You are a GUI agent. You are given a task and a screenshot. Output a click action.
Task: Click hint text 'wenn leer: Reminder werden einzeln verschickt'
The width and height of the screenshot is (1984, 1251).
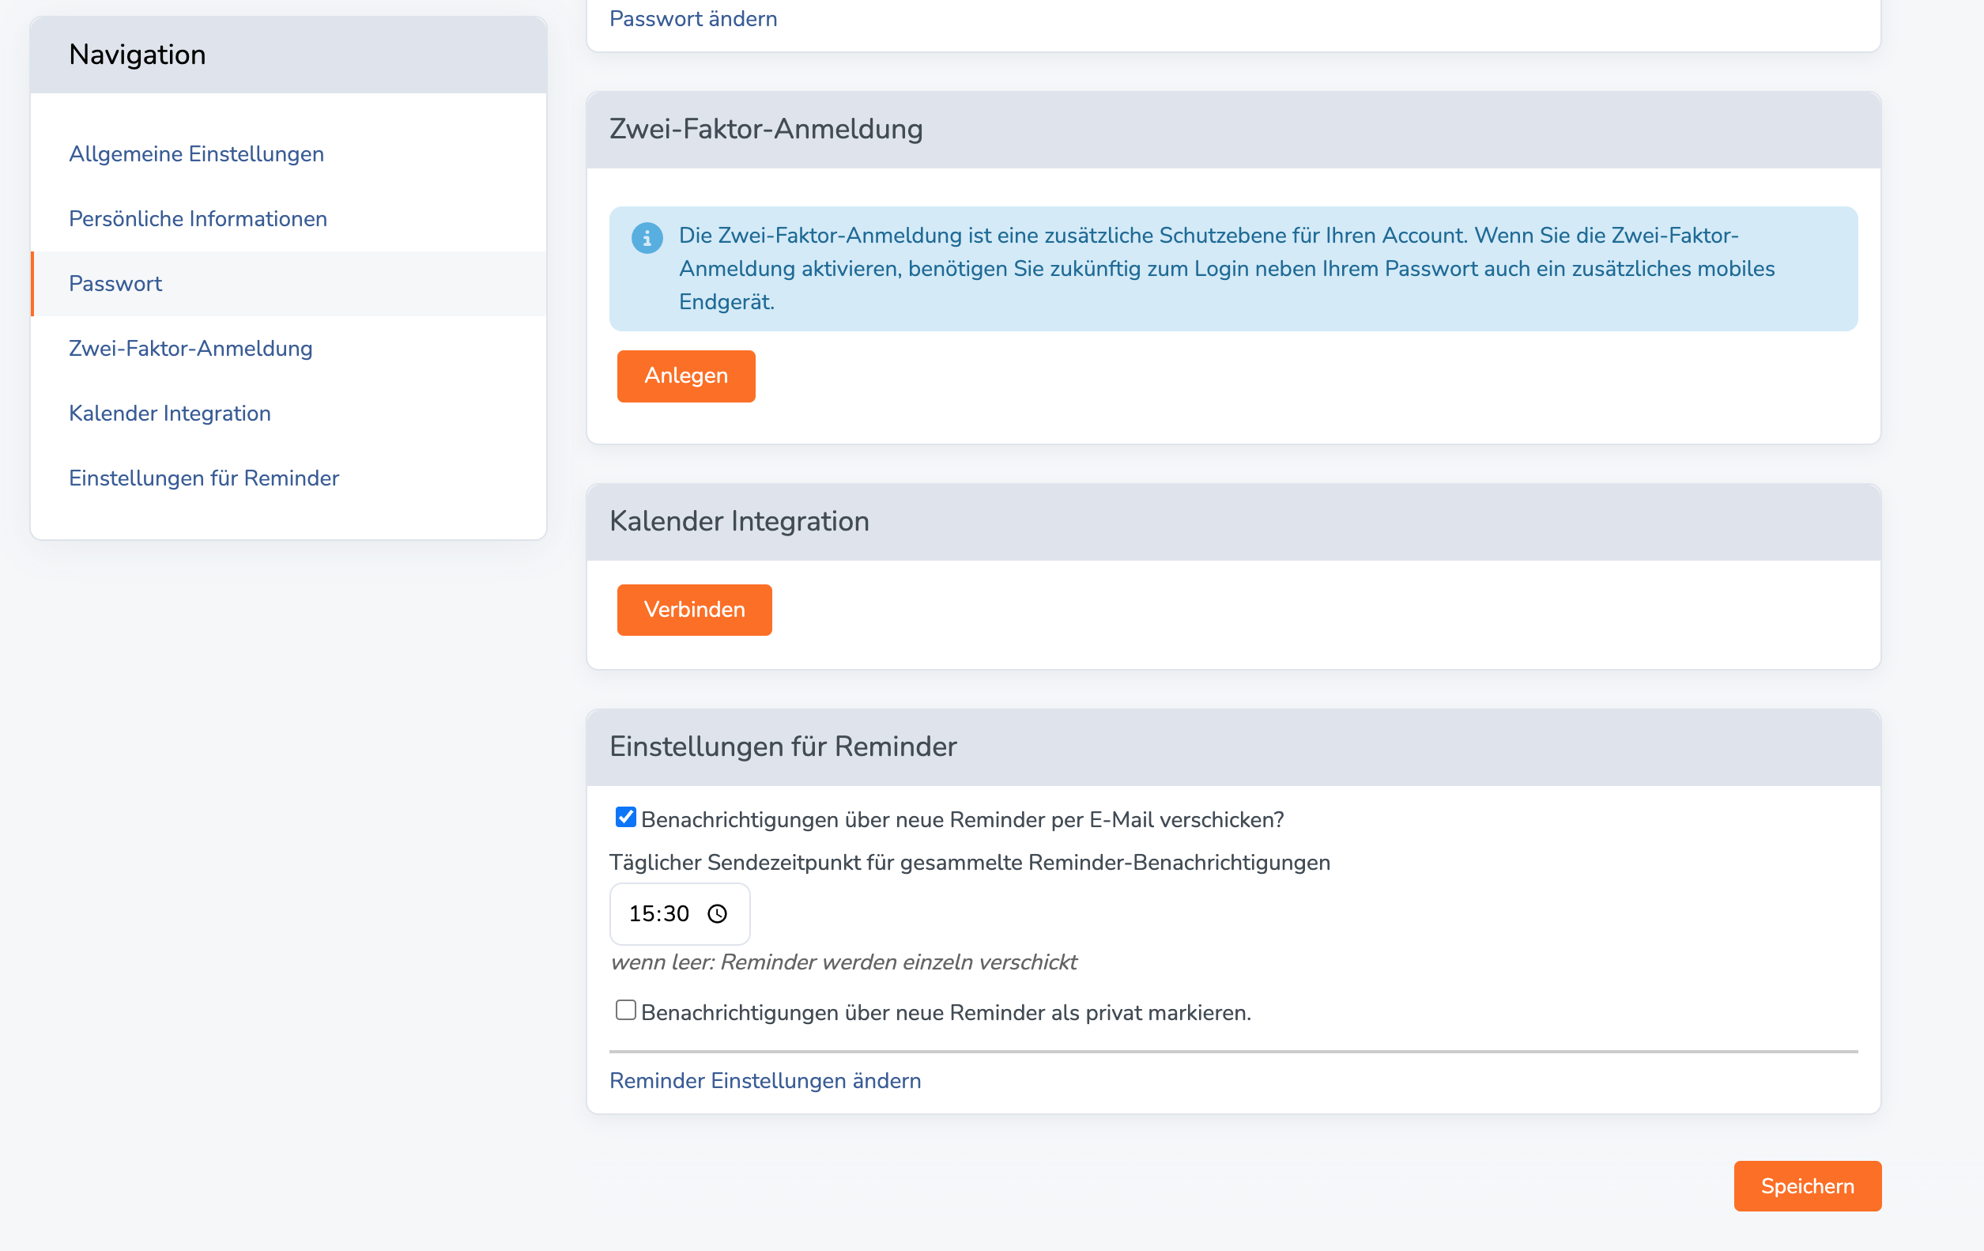(843, 962)
